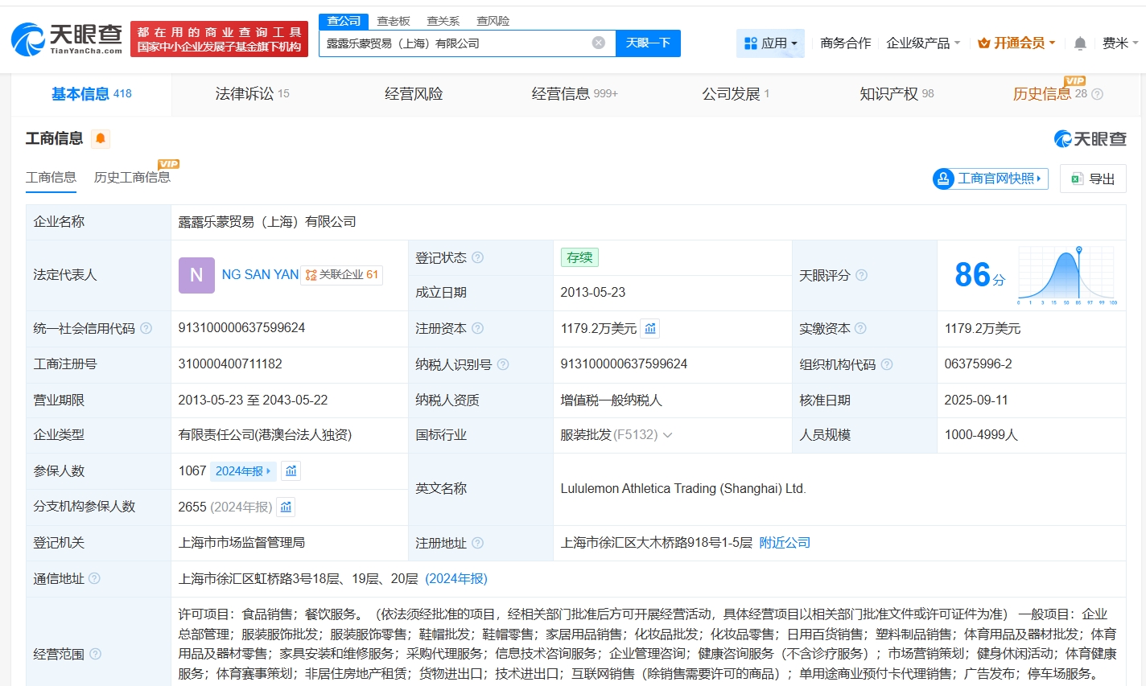1146x686 pixels.
Task: Click the Tianyancha logo
Action: (x=67, y=39)
